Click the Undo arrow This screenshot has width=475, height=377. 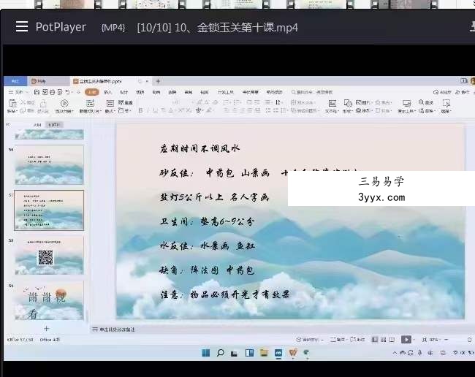point(68,92)
